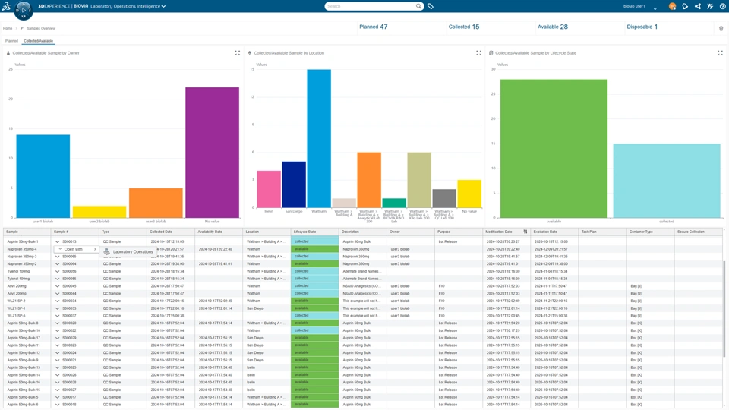Expand row chevron for sample S000056

pos(57,272)
